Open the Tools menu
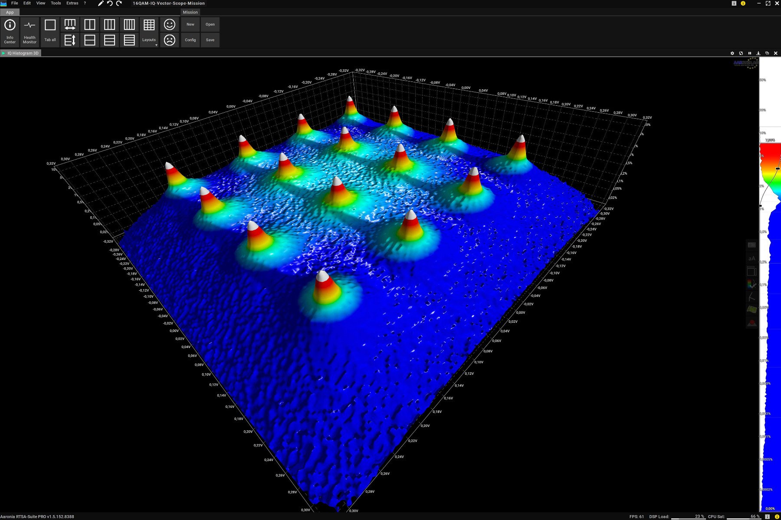This screenshot has width=781, height=520. pyautogui.click(x=56, y=3)
